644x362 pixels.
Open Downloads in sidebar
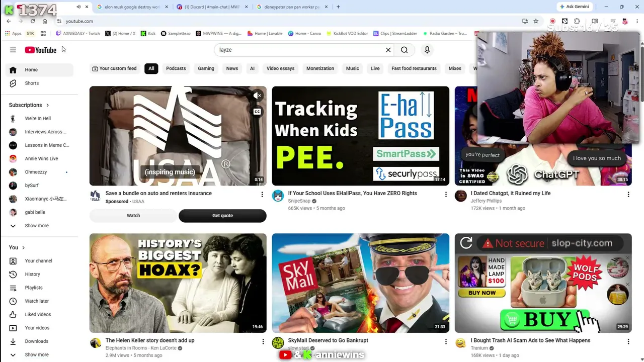coord(40,341)
